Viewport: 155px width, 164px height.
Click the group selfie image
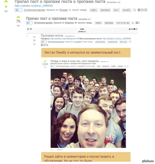click(88, 108)
